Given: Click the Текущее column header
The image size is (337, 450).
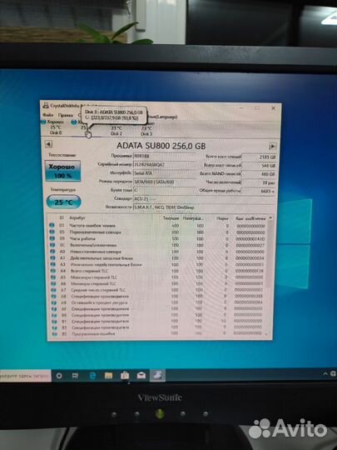Looking at the screenshot, I should [x=171, y=218].
